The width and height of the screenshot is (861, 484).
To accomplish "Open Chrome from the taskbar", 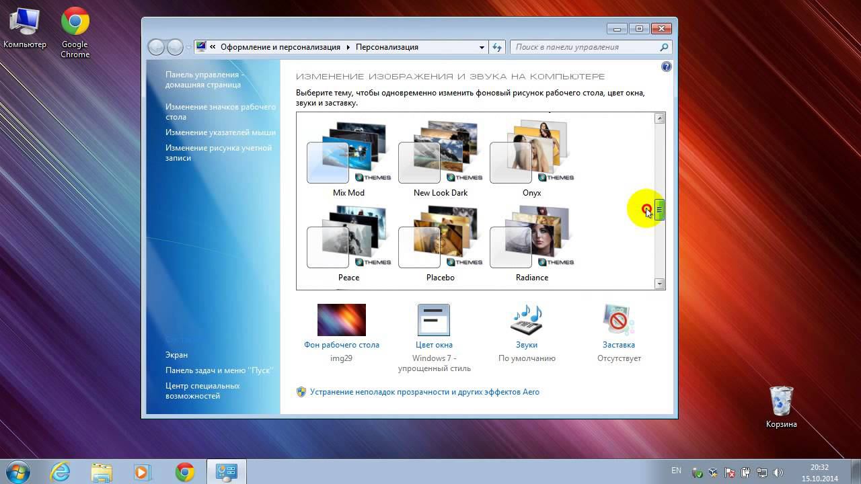I will (x=185, y=472).
